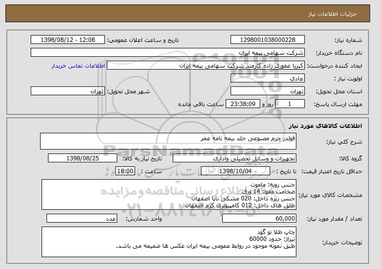
Task: Click the general description field فولدر چرم مصنوعی
Action: 168,141
